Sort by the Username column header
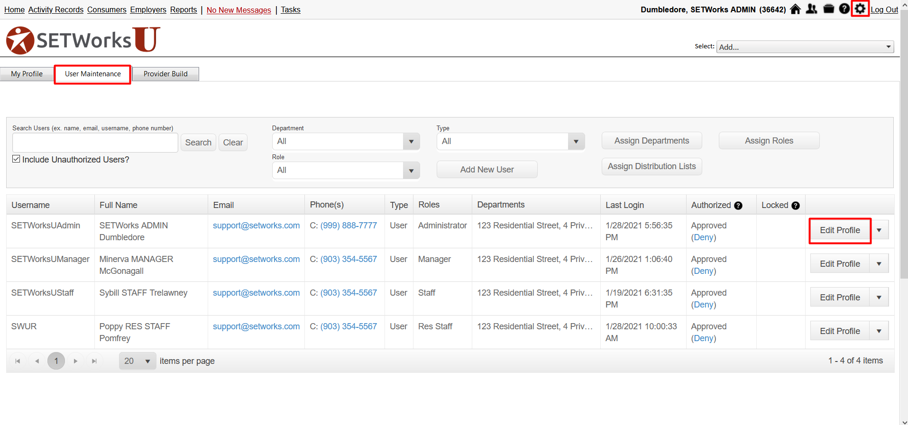 coord(30,205)
